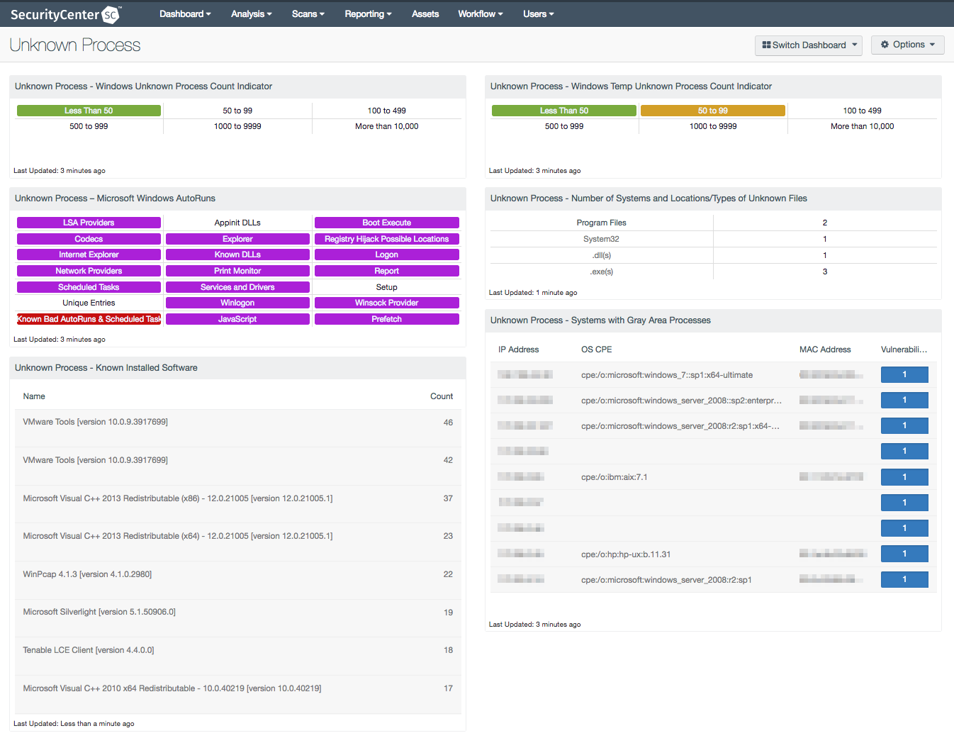Click the .dll(s) row label
Image resolution: width=954 pixels, height=743 pixels.
point(601,255)
